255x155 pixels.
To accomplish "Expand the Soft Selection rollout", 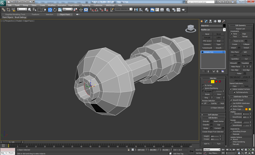I will [213, 115].
